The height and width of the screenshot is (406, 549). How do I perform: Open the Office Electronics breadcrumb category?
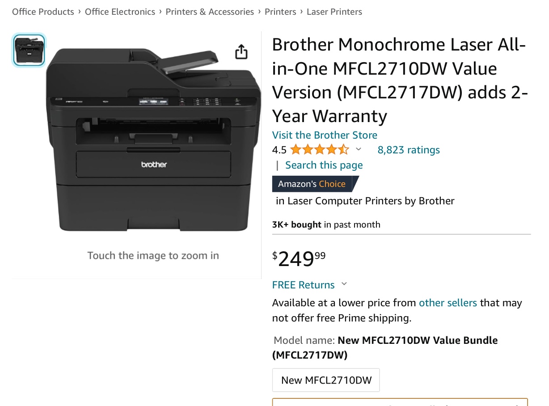point(120,12)
